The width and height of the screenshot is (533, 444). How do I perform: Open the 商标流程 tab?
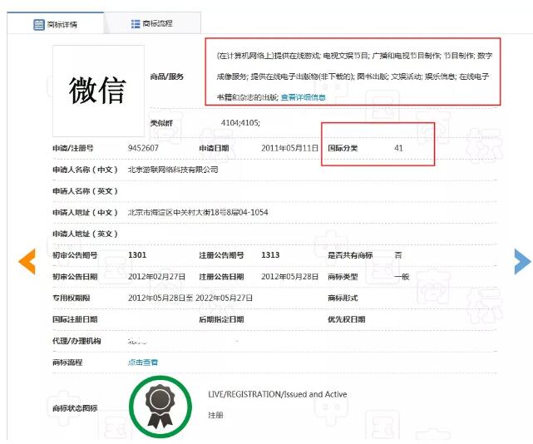click(x=152, y=23)
